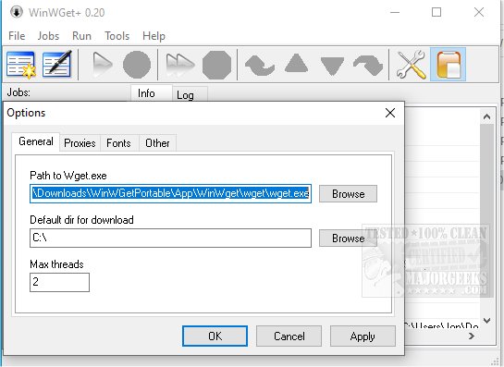The height and width of the screenshot is (367, 504).
Task: Click the WinWGet+ title bar app icon
Action: click(16, 12)
